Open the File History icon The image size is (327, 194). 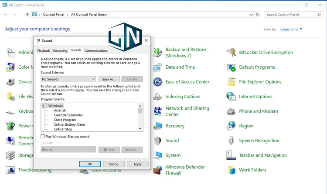click(10, 97)
